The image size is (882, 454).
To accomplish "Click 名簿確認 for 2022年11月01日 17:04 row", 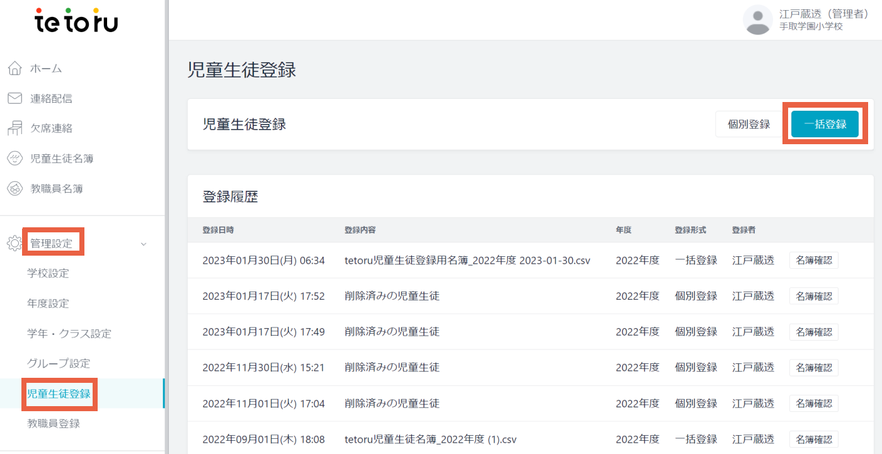I will (x=814, y=403).
